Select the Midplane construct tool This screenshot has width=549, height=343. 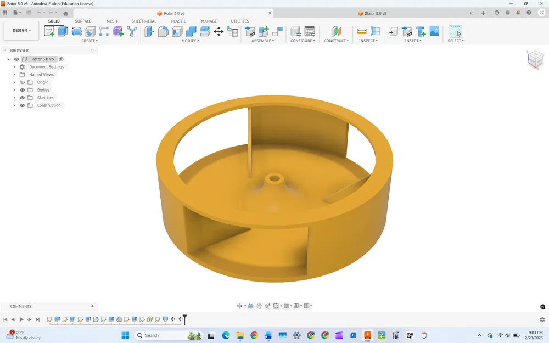point(336,31)
